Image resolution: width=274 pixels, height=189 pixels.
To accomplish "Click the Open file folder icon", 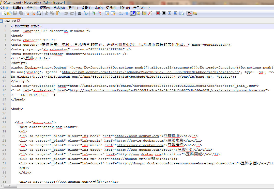I will (x=9, y=13).
